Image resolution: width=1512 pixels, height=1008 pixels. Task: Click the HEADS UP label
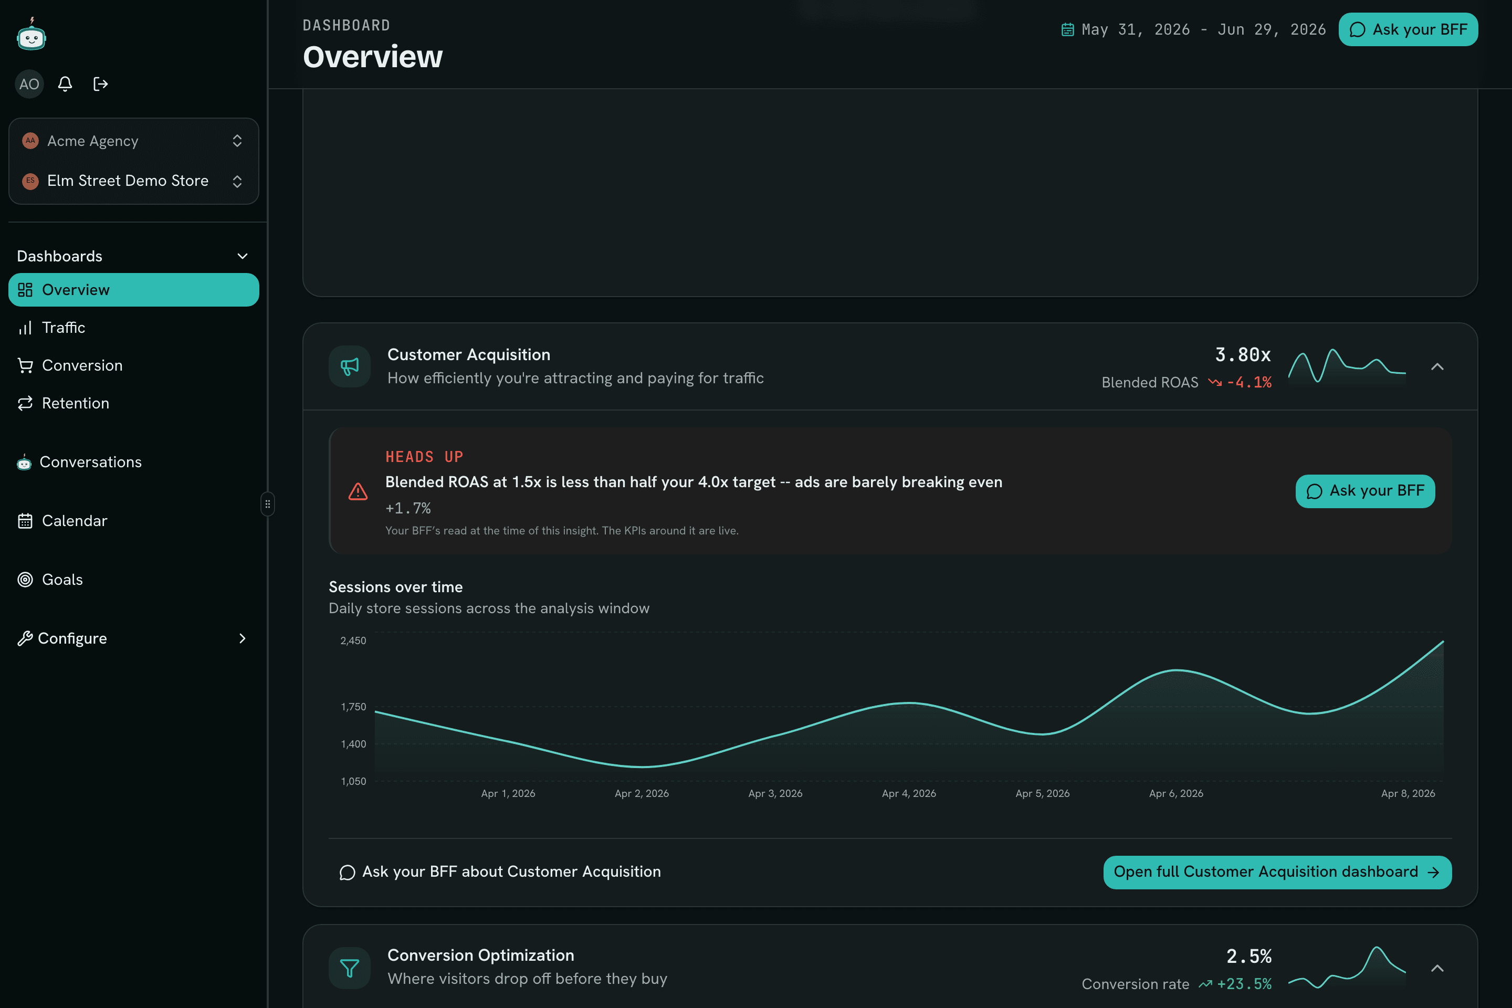point(424,456)
